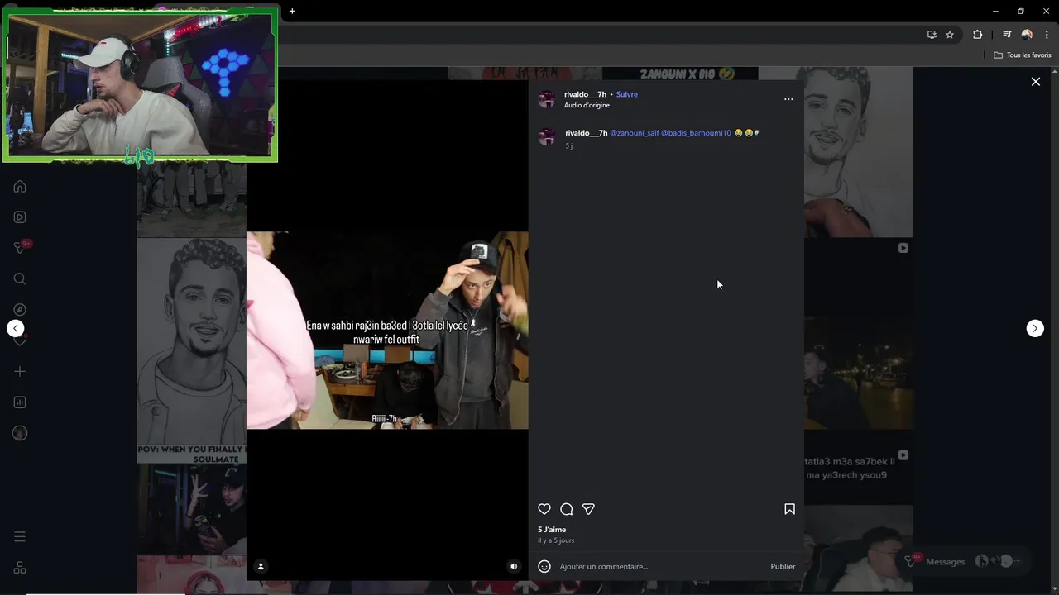This screenshot has width=1059, height=595.
Task: Open direct messages icon with notification badge
Action: coord(20,248)
